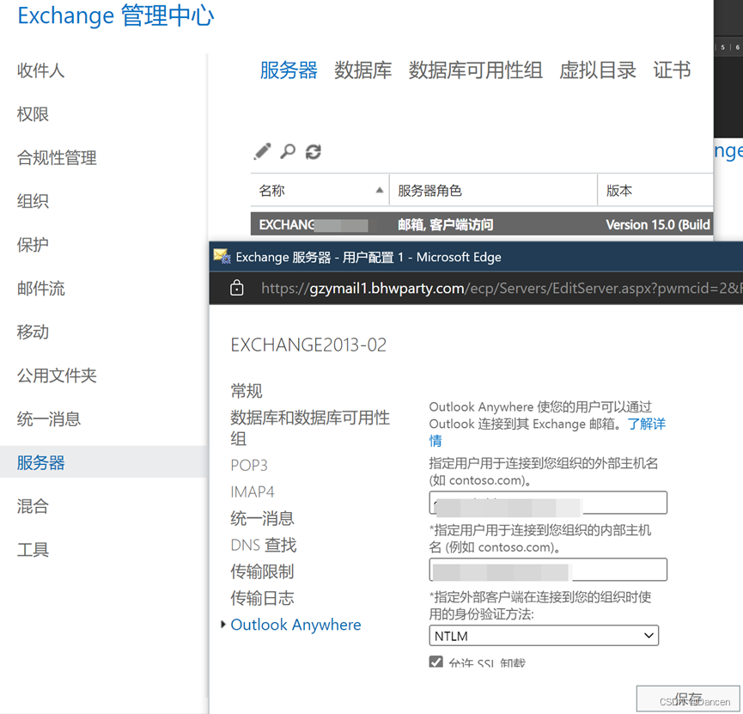Open 混合 in the left navigation
This screenshot has width=743, height=714.
tap(33, 507)
